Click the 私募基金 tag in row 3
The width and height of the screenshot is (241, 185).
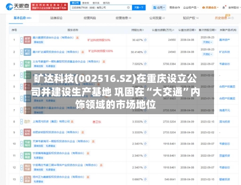pos(51,66)
